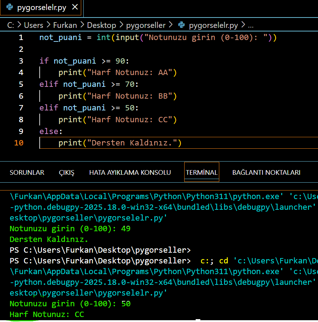This screenshot has height=322, width=318.
Task: Click the pygorselelr.py file name in the breadcrumb
Action: 213,25
